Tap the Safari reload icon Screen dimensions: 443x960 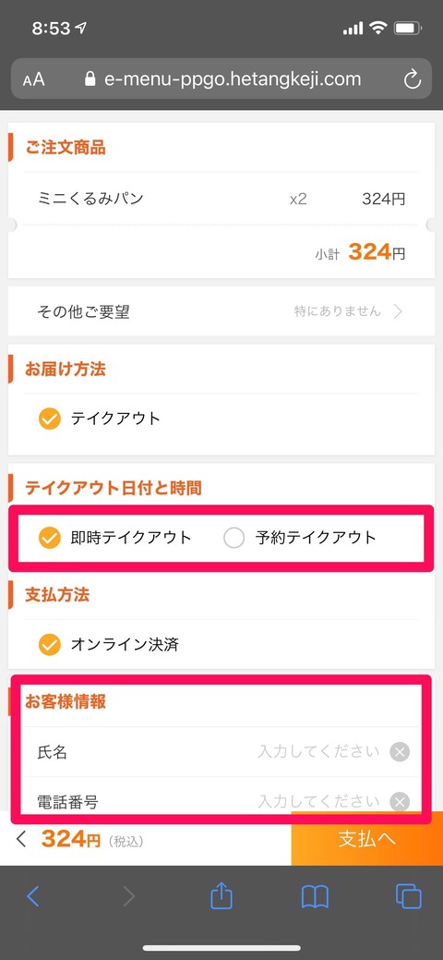pyautogui.click(x=413, y=79)
